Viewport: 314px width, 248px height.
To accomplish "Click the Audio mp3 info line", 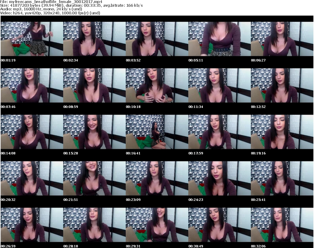I will pos(41,9).
